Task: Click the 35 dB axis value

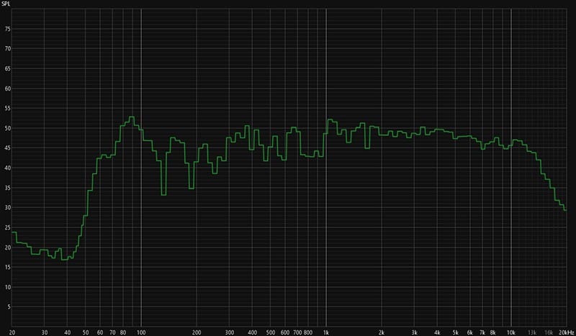Action: click(x=8, y=188)
